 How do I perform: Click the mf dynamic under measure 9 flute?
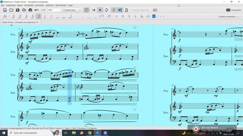click(x=30, y=42)
